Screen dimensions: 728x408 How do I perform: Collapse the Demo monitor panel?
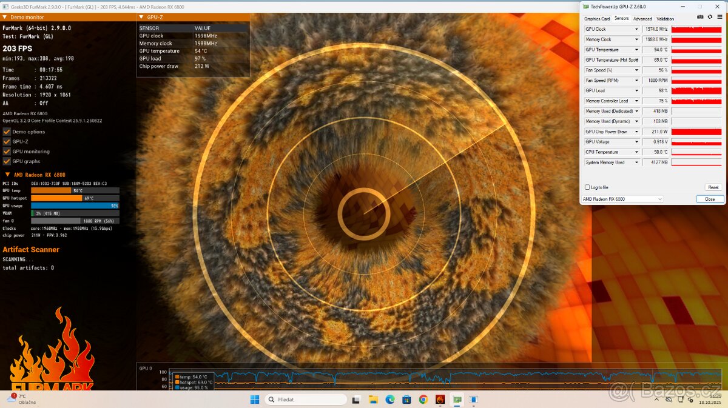pos(5,18)
